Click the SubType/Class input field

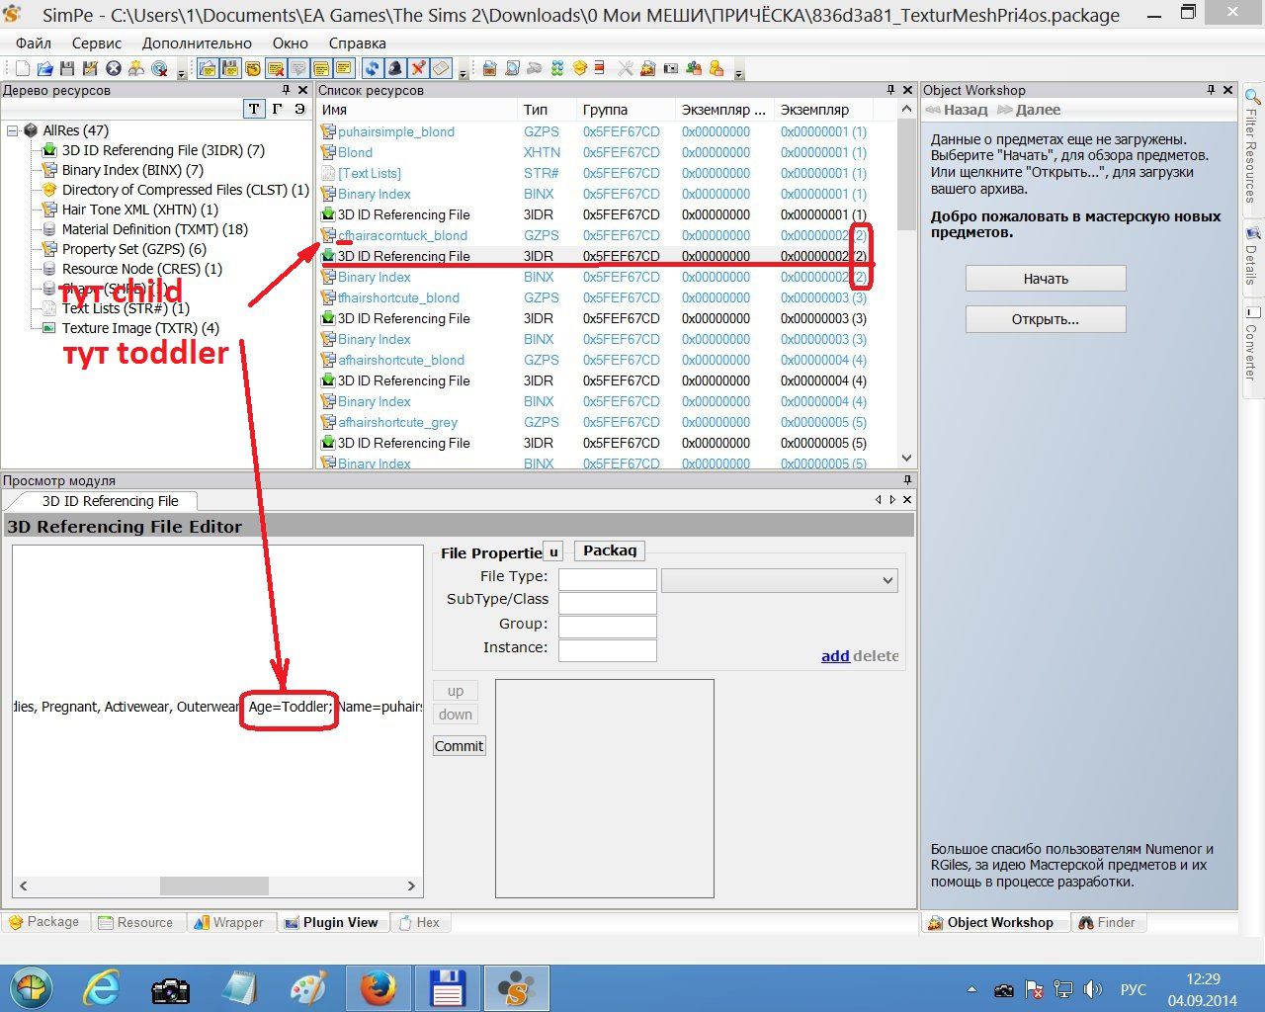(608, 603)
